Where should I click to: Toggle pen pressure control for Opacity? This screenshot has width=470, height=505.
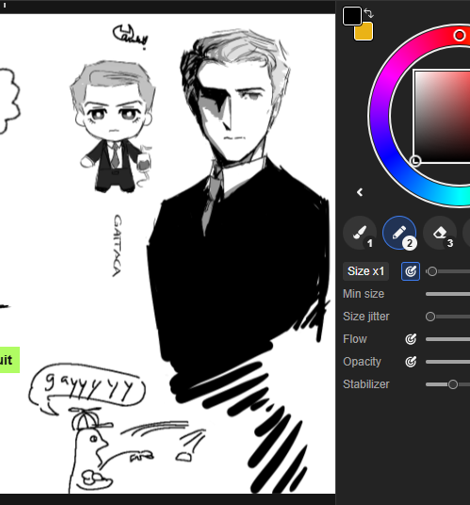pos(411,362)
